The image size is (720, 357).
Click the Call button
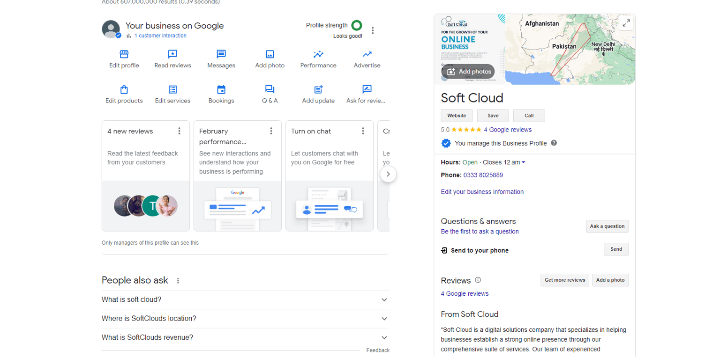click(529, 116)
